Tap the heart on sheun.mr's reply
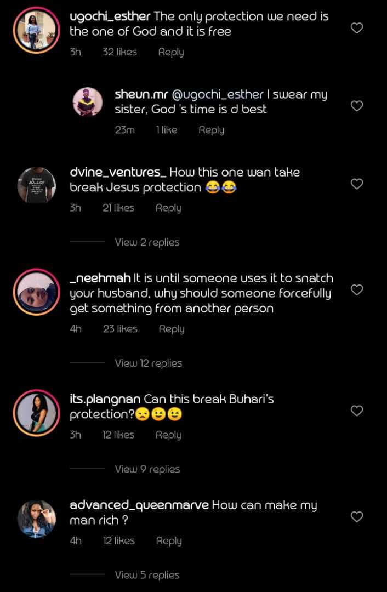This screenshot has width=387, height=592. (x=357, y=106)
